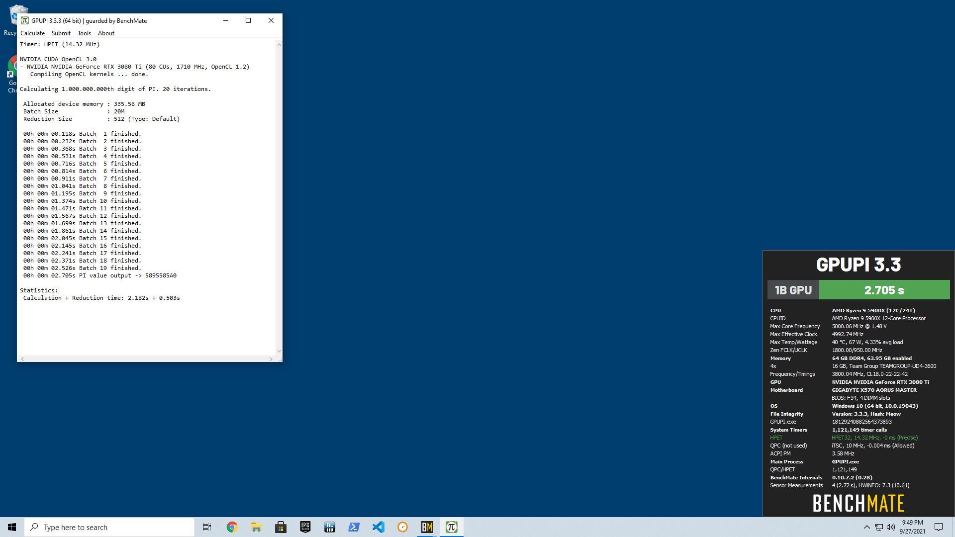Switch to BenchMate on the taskbar
Screen dimensions: 955x537
tap(427, 527)
